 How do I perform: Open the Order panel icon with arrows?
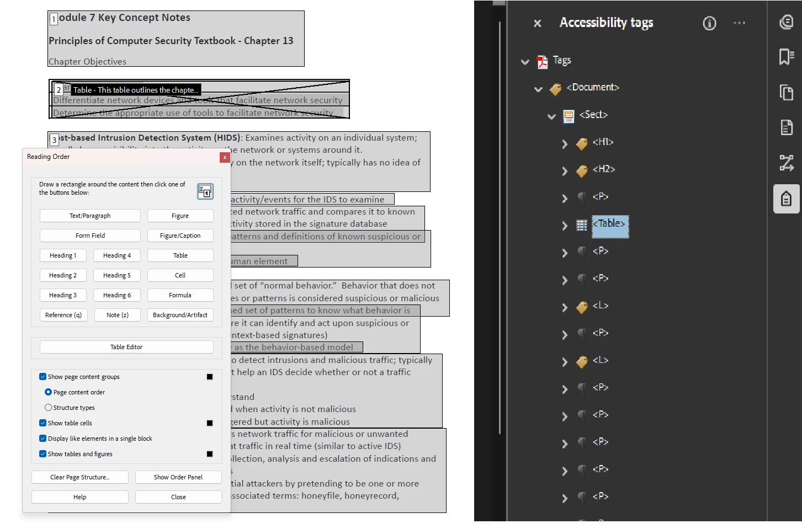(786, 163)
